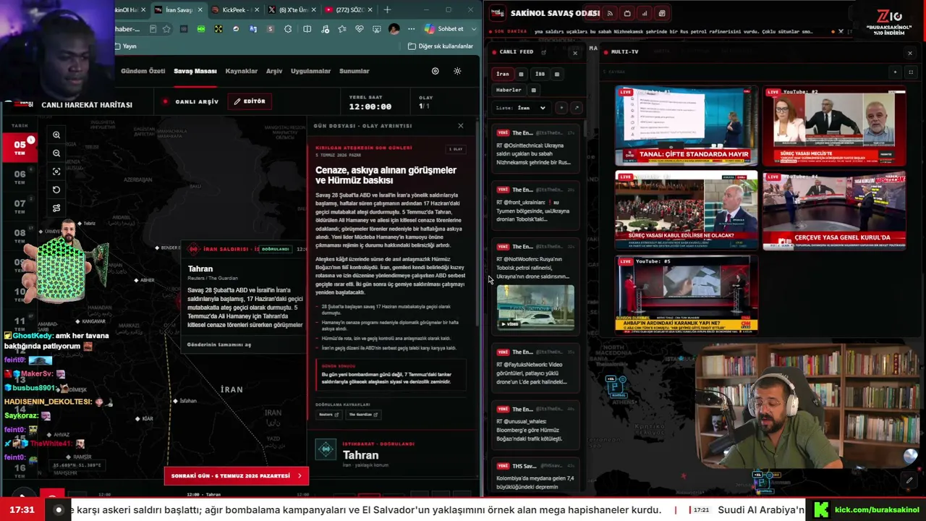Toggle the light/dark theme sun icon
926x521 pixels.
[457, 71]
